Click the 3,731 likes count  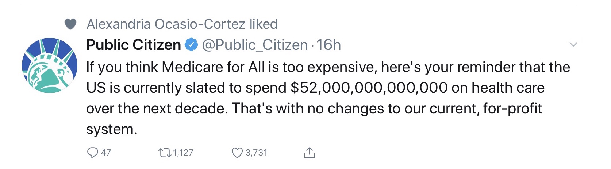pos(257,153)
